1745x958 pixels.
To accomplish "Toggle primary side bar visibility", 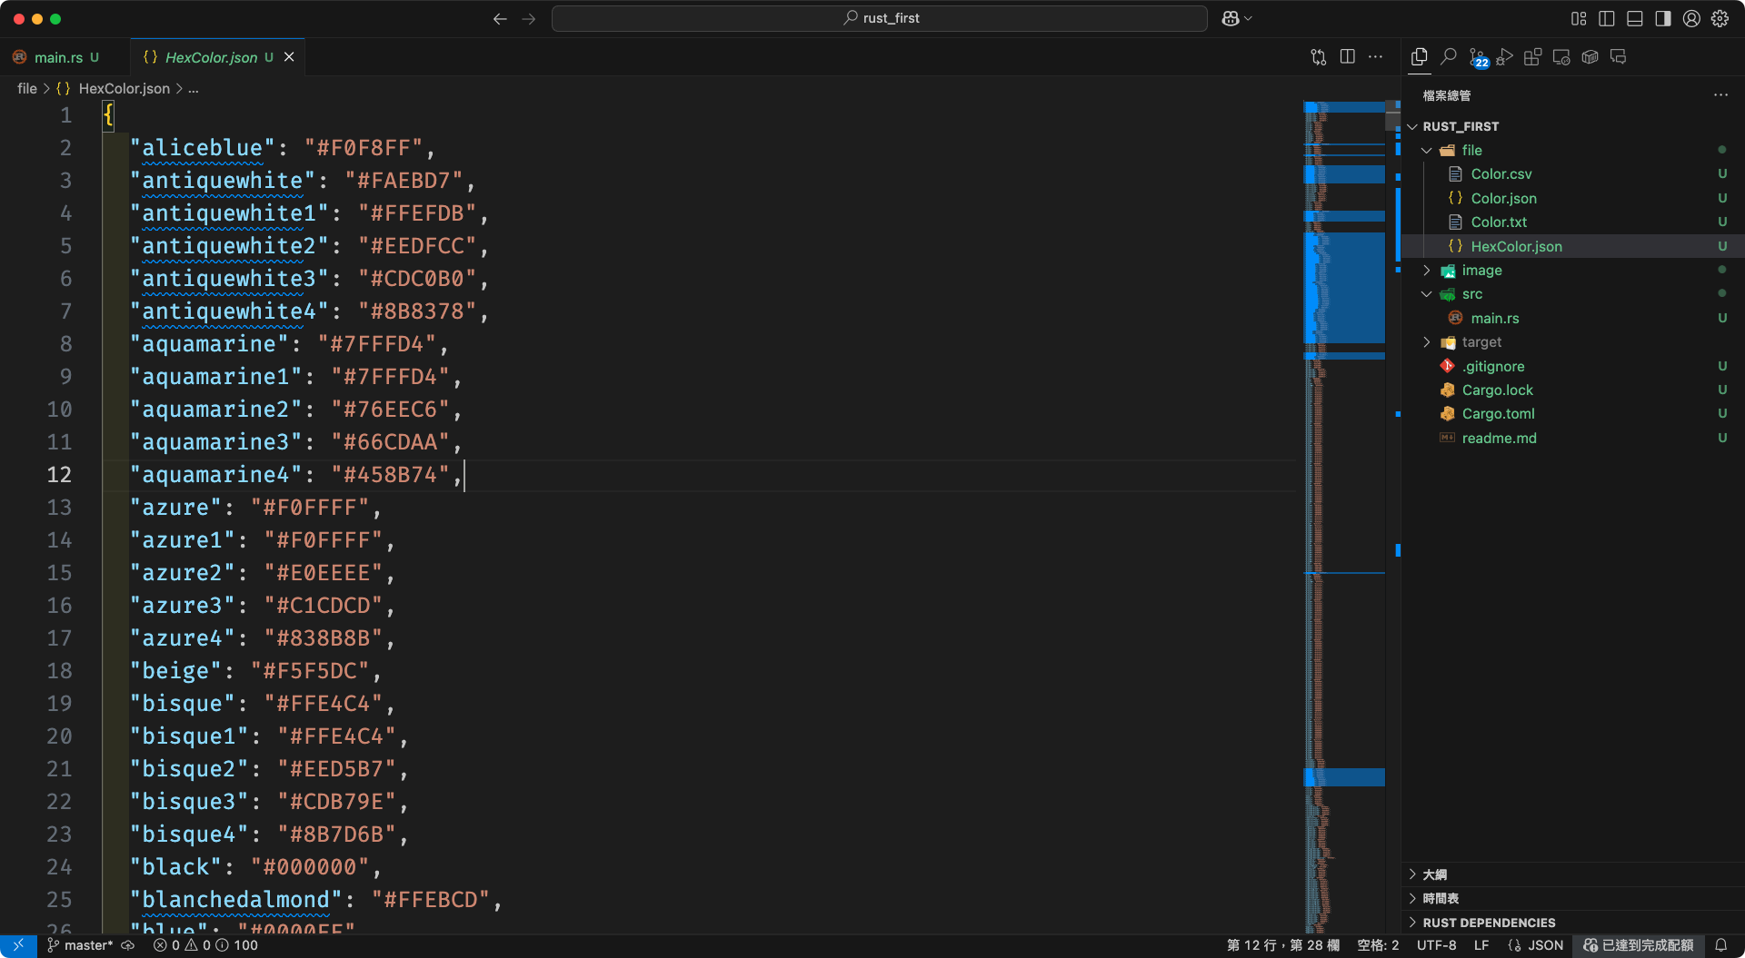I will click(x=1607, y=19).
